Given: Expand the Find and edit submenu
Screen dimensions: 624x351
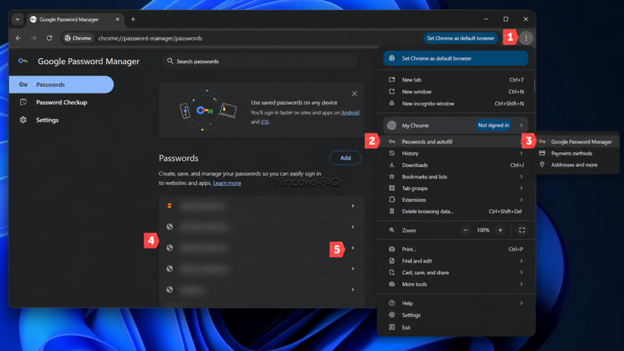Looking at the screenshot, I should 455,261.
